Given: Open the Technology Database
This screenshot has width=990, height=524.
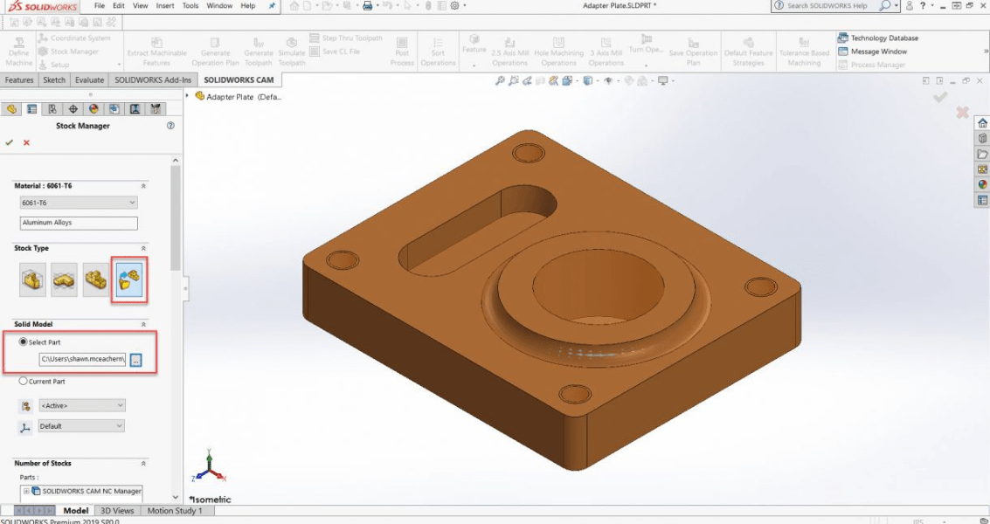Looking at the screenshot, I should (x=878, y=38).
